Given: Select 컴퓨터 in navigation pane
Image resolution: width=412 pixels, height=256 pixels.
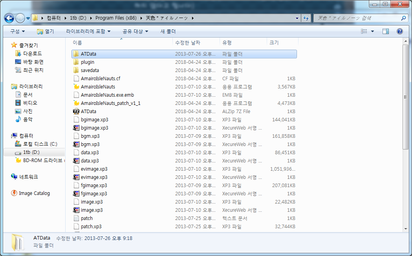Looking at the screenshot, I should click(x=26, y=135).
